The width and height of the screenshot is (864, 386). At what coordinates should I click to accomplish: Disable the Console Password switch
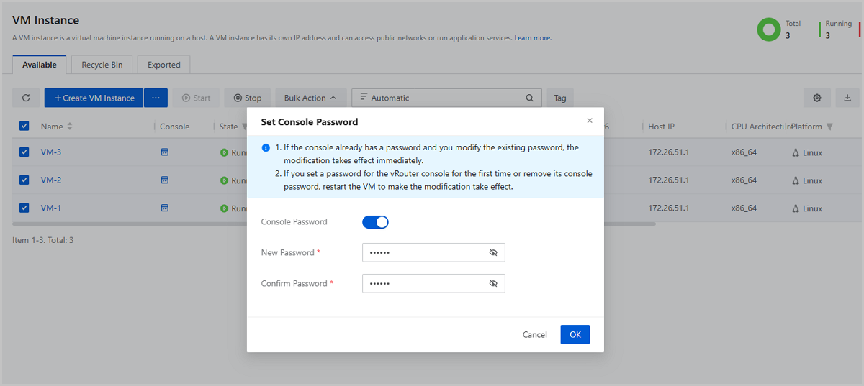tap(375, 222)
